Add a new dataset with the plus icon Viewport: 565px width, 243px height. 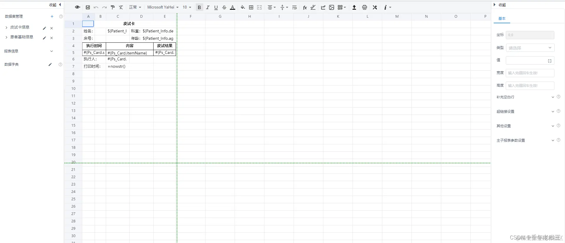click(x=52, y=16)
